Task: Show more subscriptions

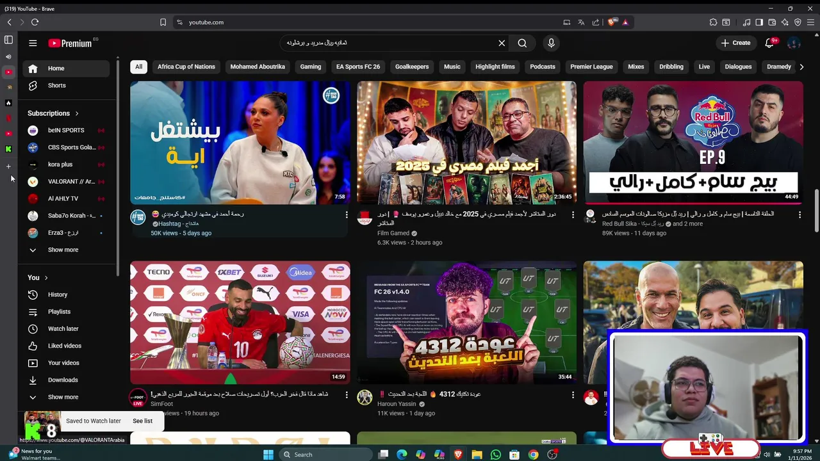Action: 67,250
